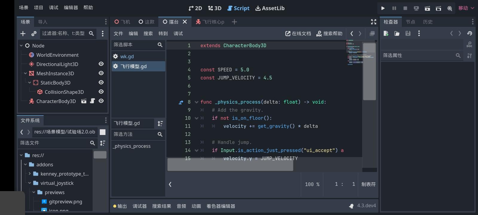Go to previous script edit location
Screen dimensions: 478x215
click(x=352, y=33)
